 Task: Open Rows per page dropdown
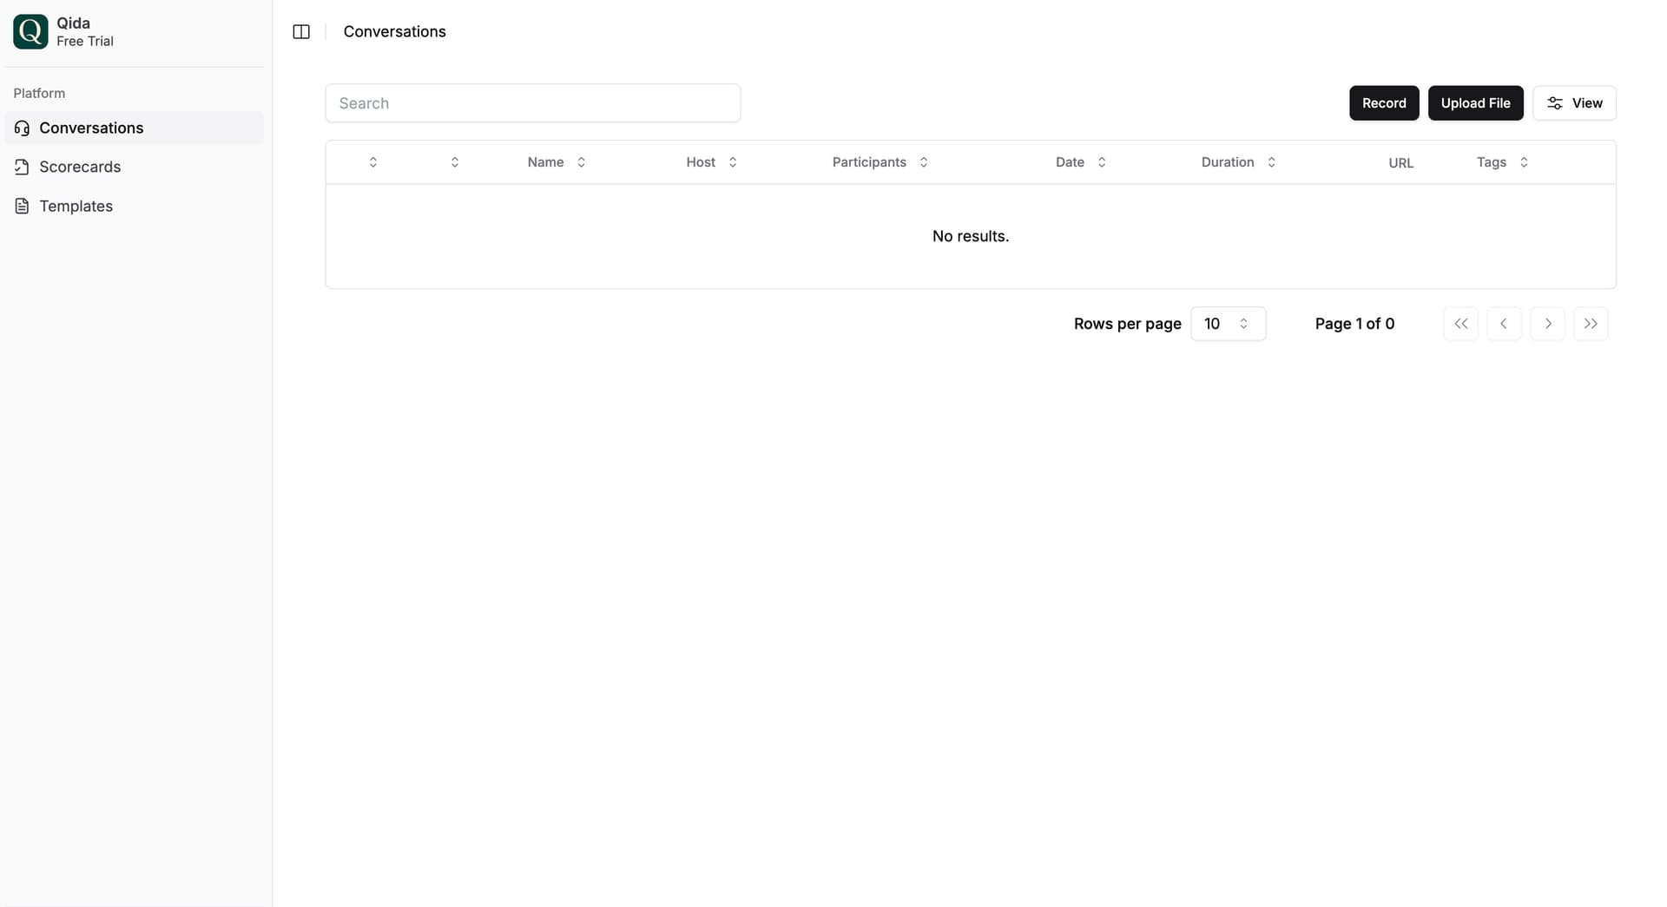(1228, 324)
